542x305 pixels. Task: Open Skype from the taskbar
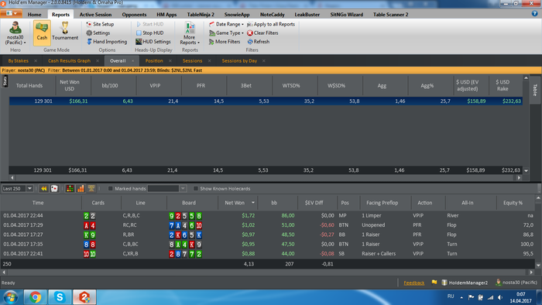pyautogui.click(x=60, y=297)
